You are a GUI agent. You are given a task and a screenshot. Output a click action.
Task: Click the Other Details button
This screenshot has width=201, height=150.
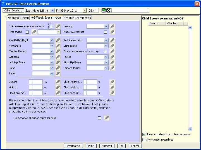pyautogui.click(x=13, y=11)
